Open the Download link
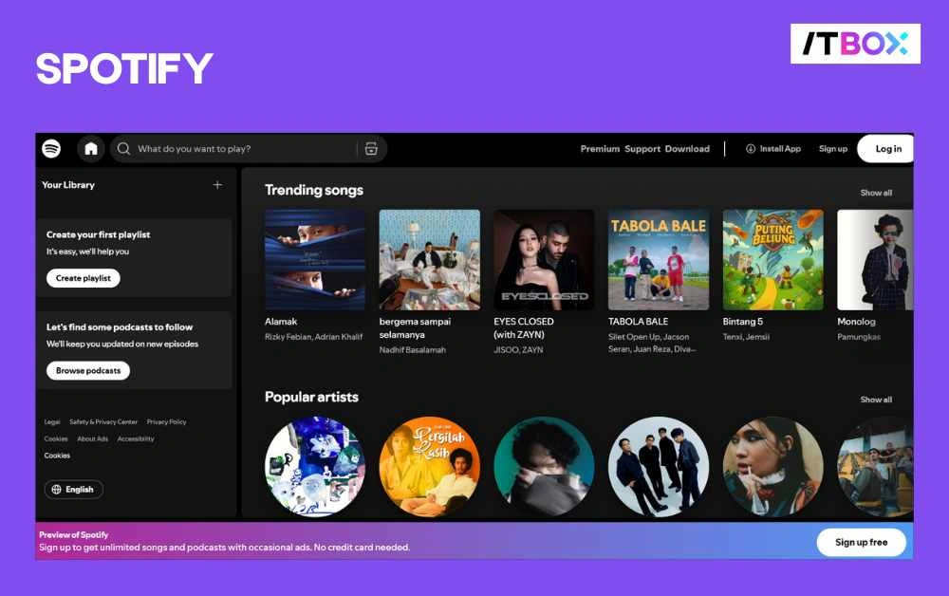The image size is (949, 596). coord(687,149)
